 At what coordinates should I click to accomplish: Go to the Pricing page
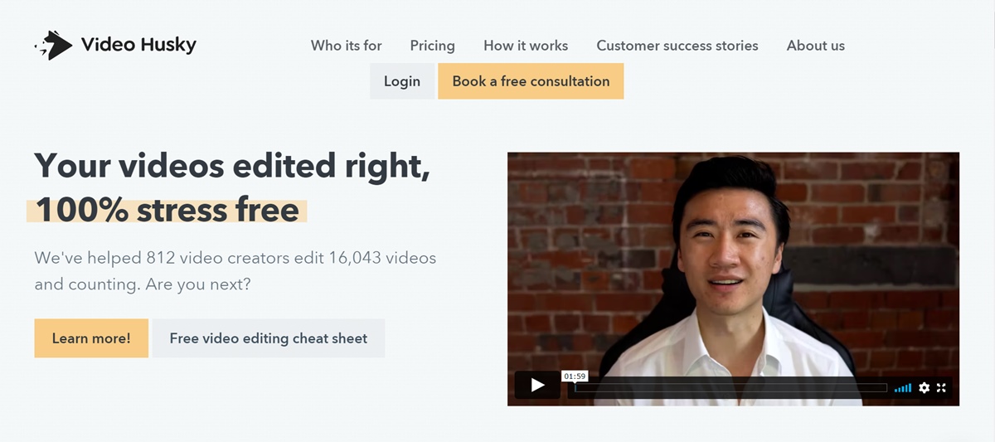click(432, 46)
